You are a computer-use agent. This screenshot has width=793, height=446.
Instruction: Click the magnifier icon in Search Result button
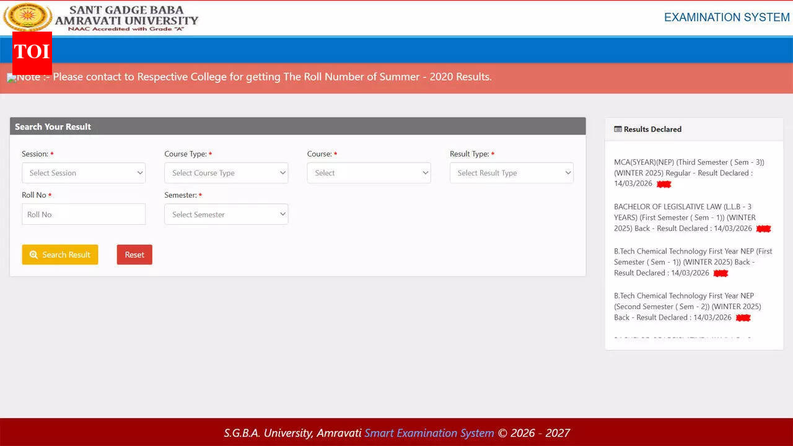33,255
